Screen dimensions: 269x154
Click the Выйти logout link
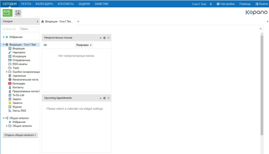(261, 4)
